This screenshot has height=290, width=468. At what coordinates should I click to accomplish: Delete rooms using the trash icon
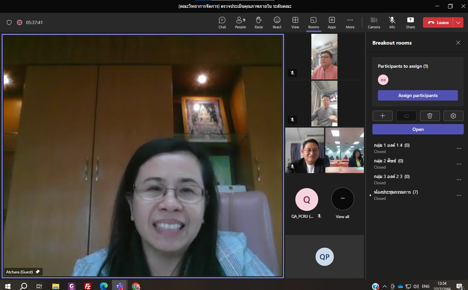pyautogui.click(x=430, y=116)
